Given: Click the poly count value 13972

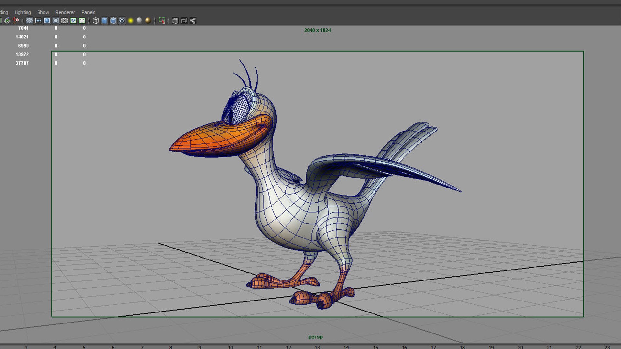Looking at the screenshot, I should [22, 54].
